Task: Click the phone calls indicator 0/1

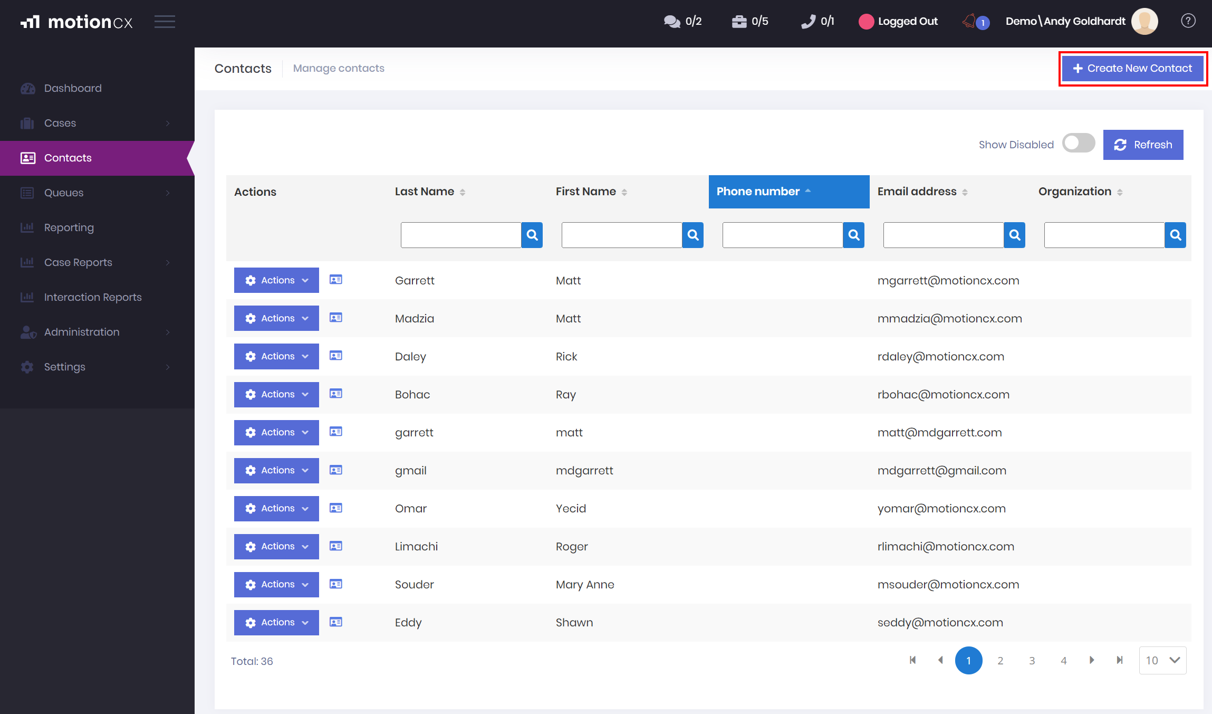Action: [x=817, y=21]
